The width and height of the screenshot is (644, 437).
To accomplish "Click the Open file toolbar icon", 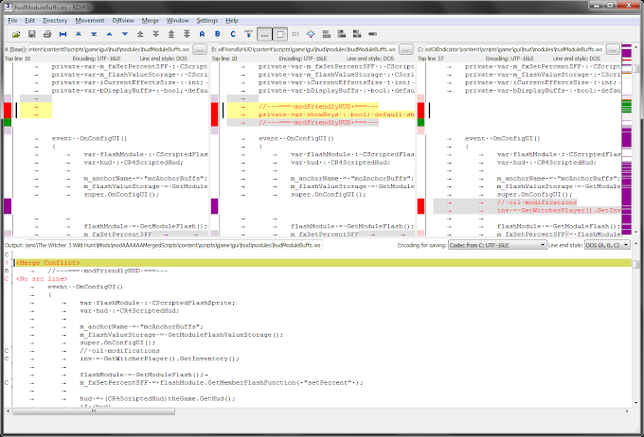I will [16, 34].
